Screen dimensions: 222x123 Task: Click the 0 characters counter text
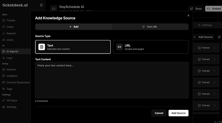(42, 101)
